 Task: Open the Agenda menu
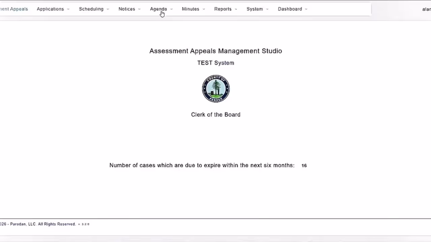[x=158, y=9]
